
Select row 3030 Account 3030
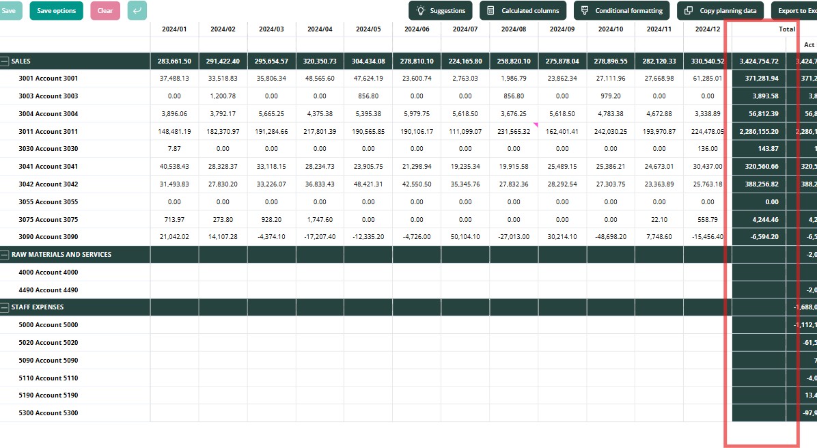click(x=48, y=149)
